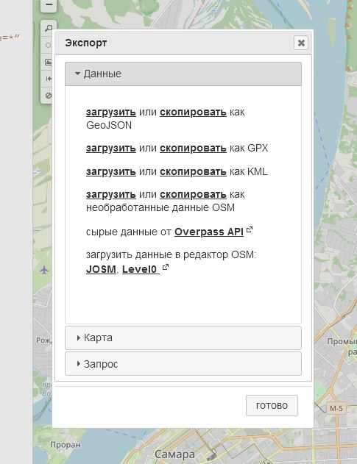The image size is (357, 464).
Task: Click the M-5 road shield on map
Action: pyautogui.click(x=336, y=409)
